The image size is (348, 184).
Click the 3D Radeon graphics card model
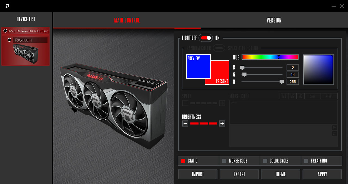(x=114, y=106)
